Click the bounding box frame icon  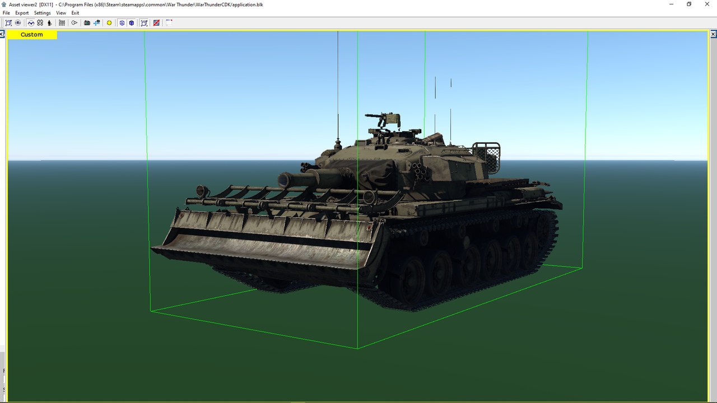click(x=144, y=23)
